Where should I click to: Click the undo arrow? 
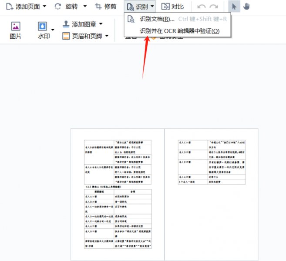(x=202, y=7)
